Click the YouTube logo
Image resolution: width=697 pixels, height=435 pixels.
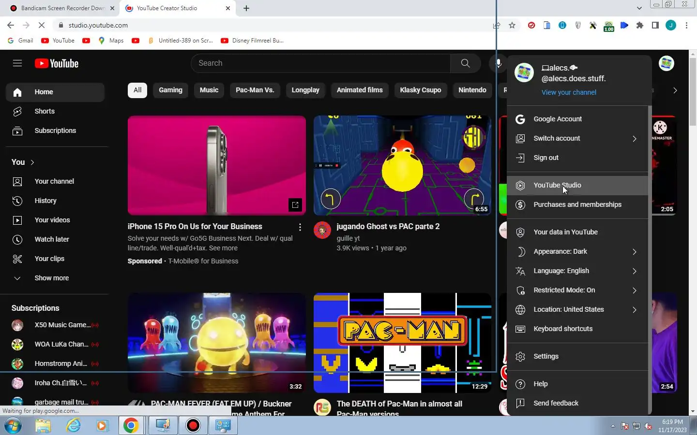pos(57,63)
